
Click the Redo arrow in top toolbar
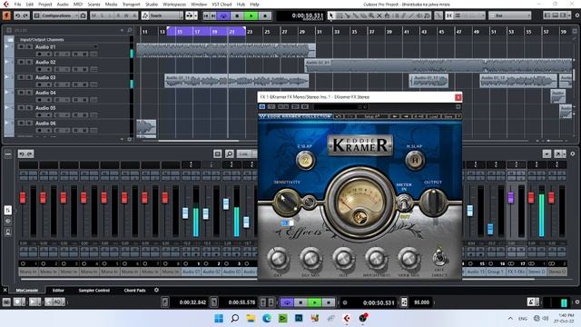[25, 16]
